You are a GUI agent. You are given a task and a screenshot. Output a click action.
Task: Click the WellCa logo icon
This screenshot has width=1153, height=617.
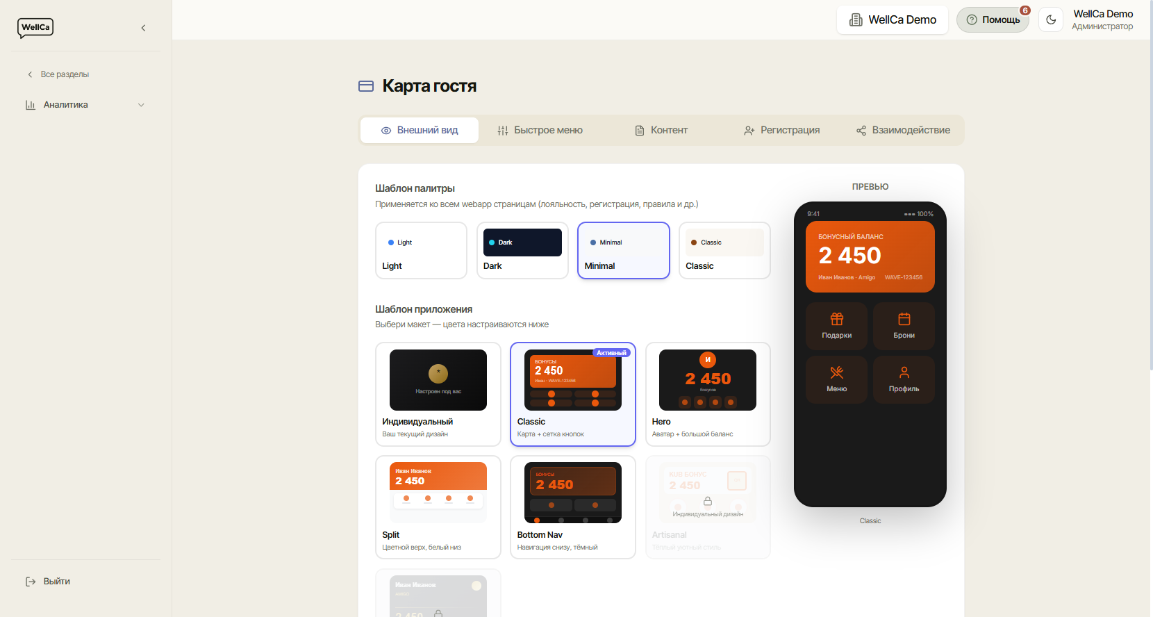point(35,28)
